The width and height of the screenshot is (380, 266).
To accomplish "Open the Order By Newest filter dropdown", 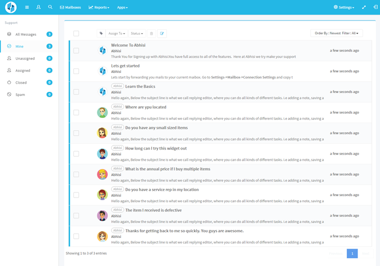I will 336,33.
